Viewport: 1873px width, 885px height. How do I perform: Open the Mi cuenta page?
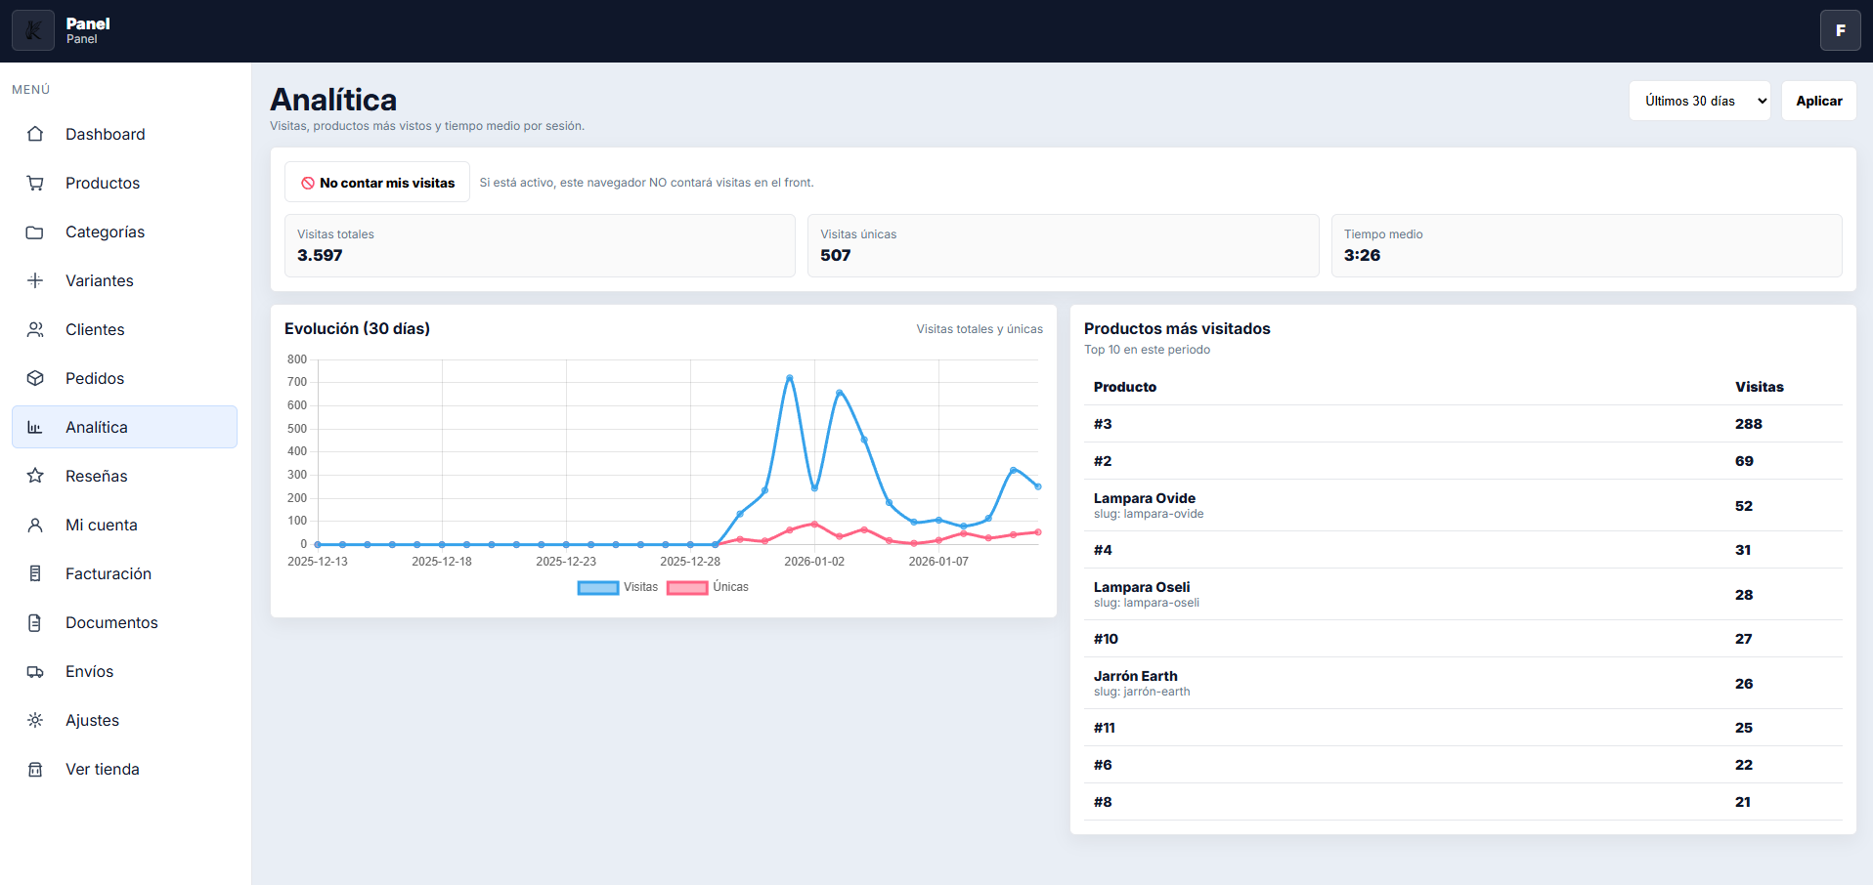[x=101, y=525]
